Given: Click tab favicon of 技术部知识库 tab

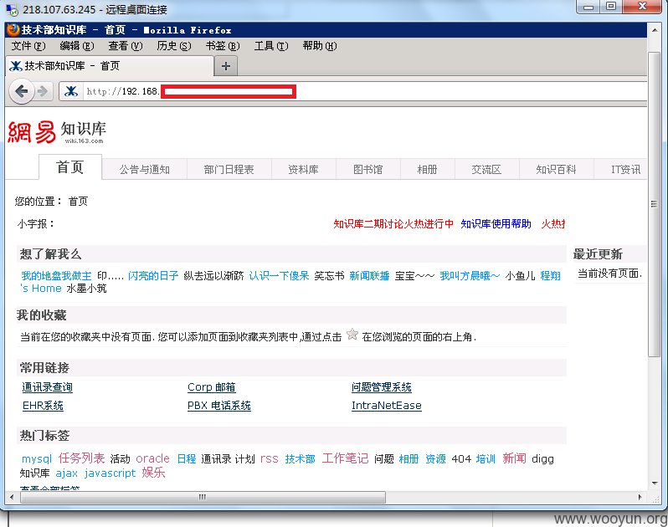Looking at the screenshot, I should pos(16,66).
